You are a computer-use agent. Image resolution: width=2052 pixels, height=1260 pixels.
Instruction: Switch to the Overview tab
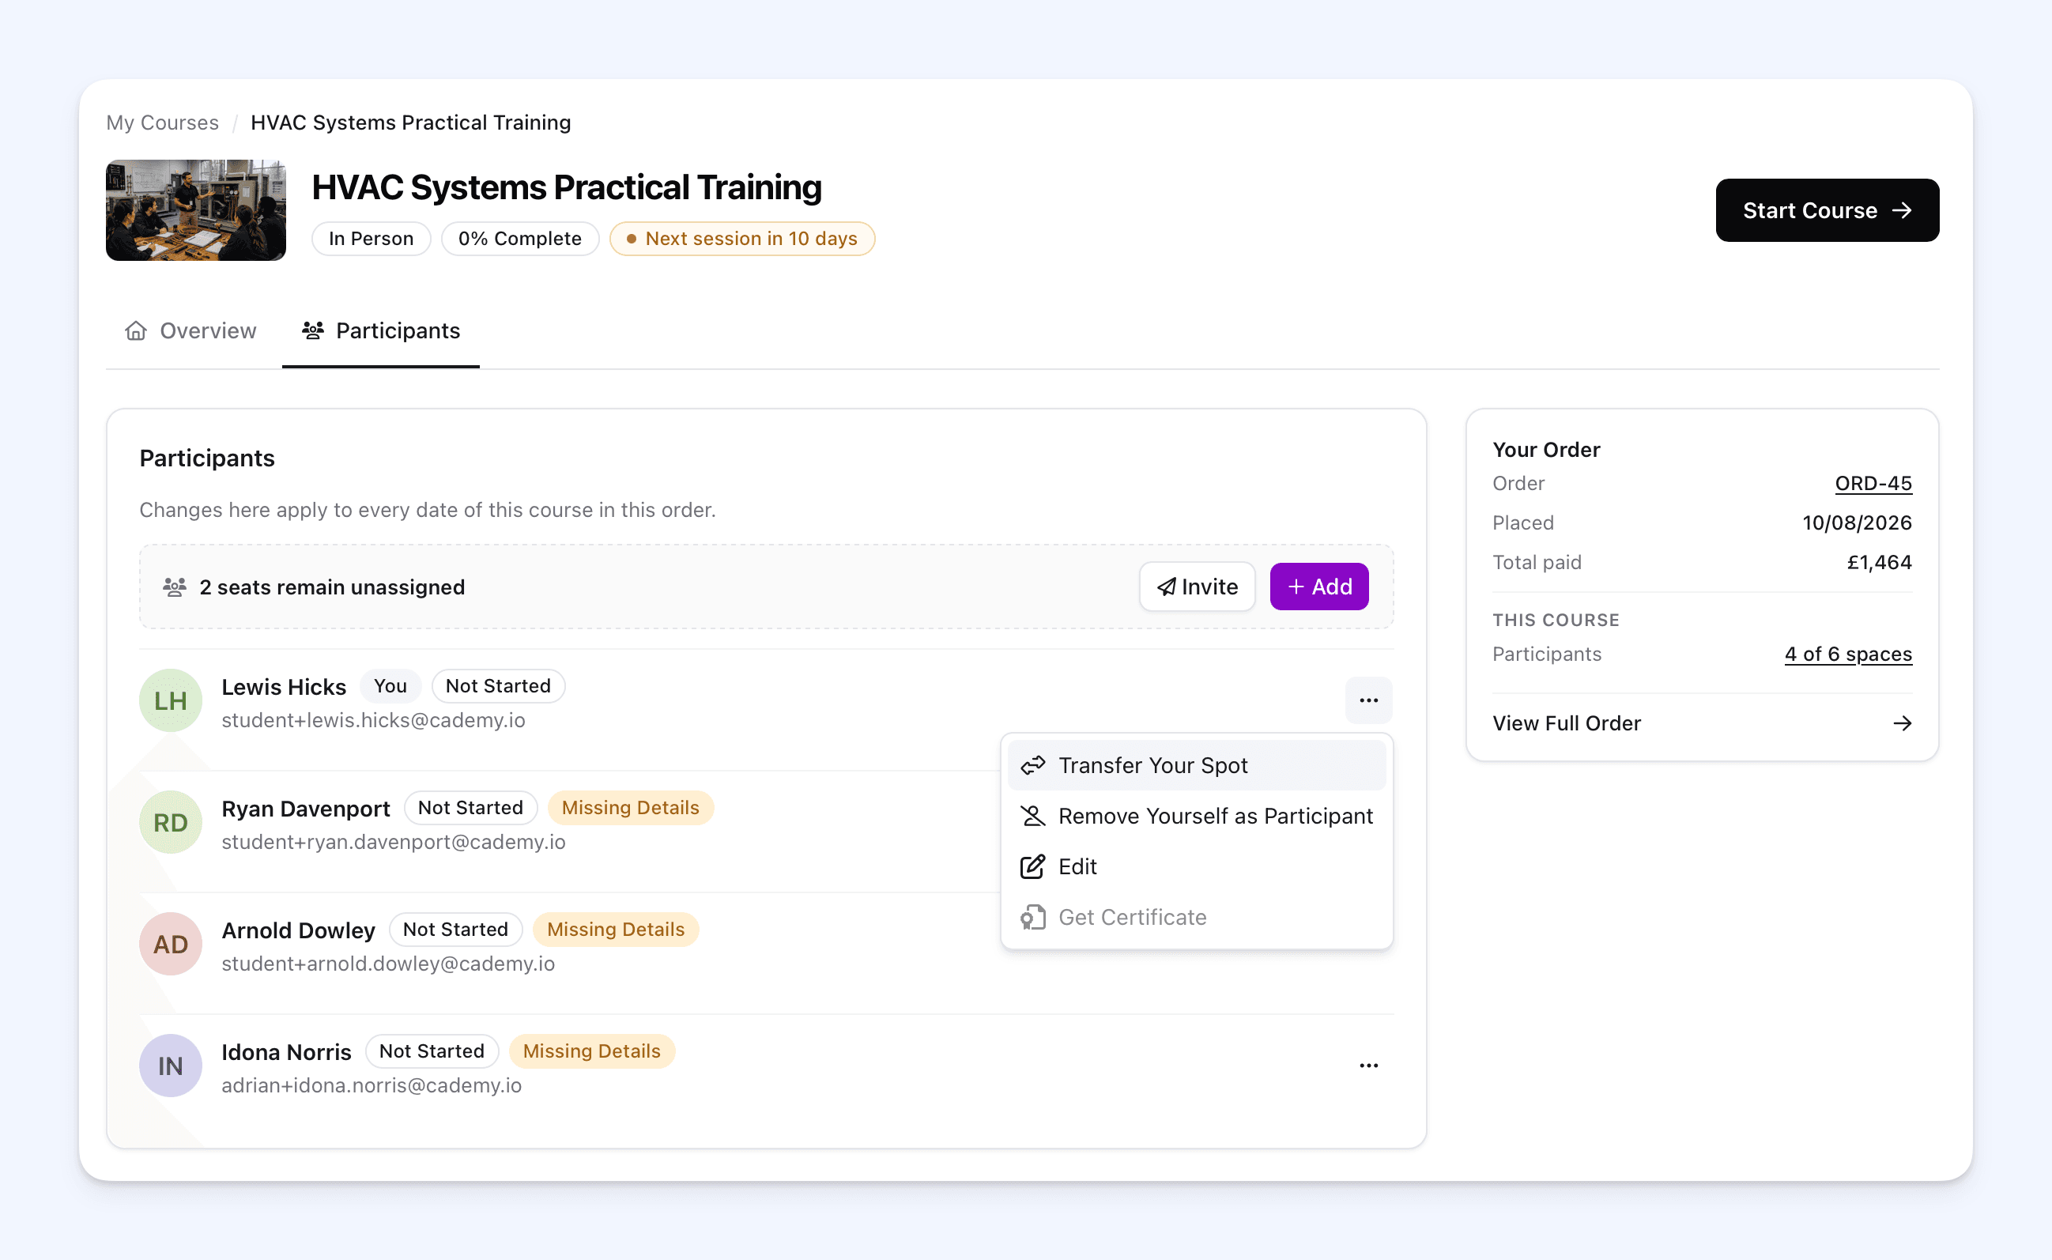tap(190, 331)
